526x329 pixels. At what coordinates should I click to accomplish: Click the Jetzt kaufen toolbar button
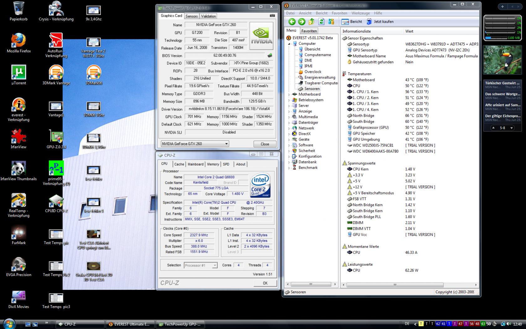(380, 22)
